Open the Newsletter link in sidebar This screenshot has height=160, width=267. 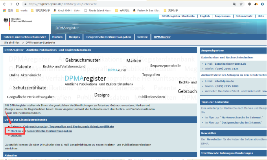(214, 140)
